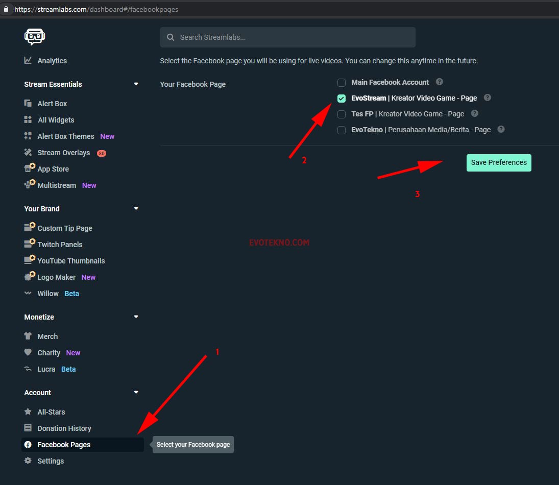This screenshot has width=559, height=485.
Task: Open the Settings link in Account
Action: 51,461
